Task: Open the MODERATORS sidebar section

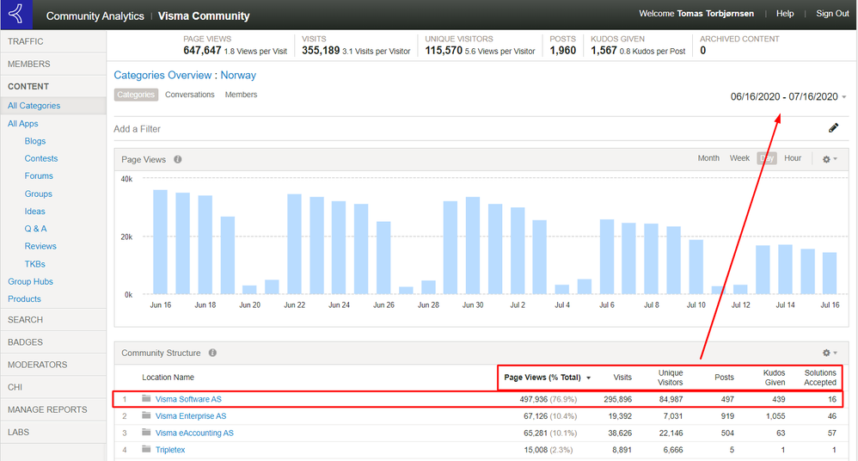Action: [53, 365]
